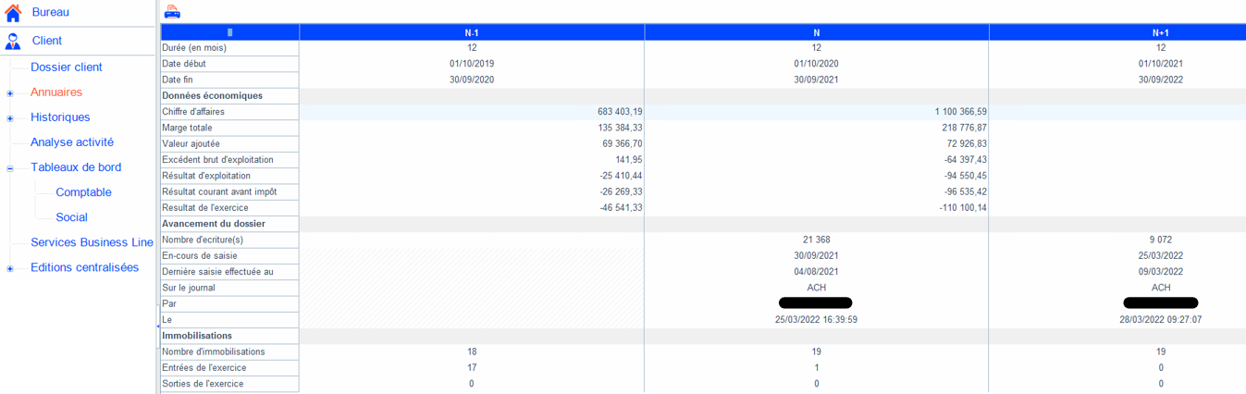Expand the Annuaires tree node
This screenshot has width=1246, height=394.
click(10, 93)
